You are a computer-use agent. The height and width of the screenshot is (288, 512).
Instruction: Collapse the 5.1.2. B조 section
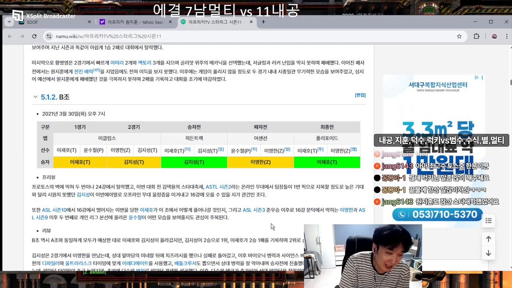[36, 97]
